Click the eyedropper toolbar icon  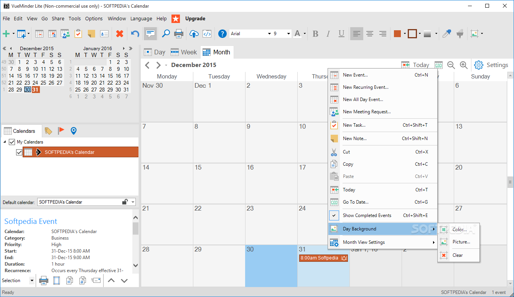(447, 34)
